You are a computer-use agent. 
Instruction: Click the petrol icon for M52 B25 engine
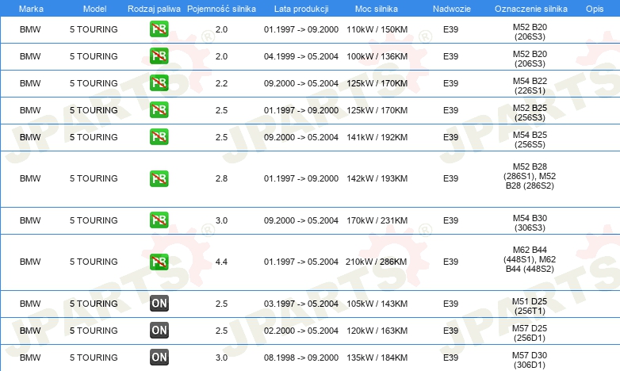(x=159, y=110)
